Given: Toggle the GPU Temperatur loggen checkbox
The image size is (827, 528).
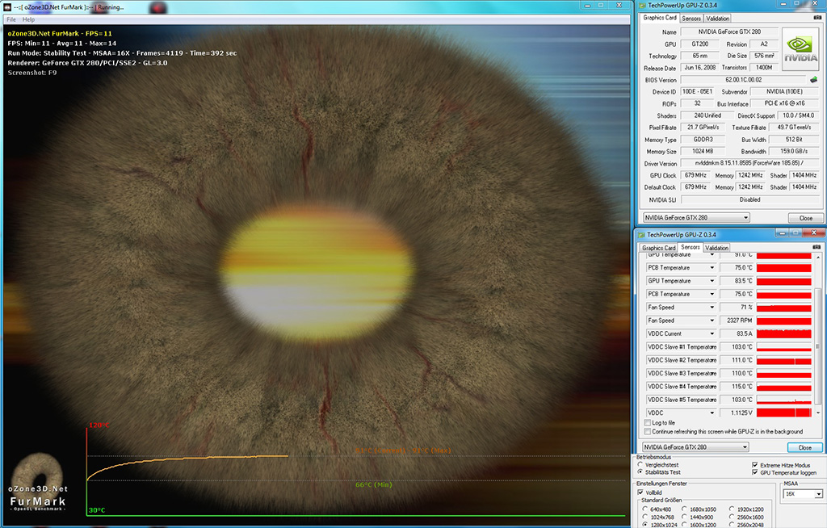Looking at the screenshot, I should [755, 472].
